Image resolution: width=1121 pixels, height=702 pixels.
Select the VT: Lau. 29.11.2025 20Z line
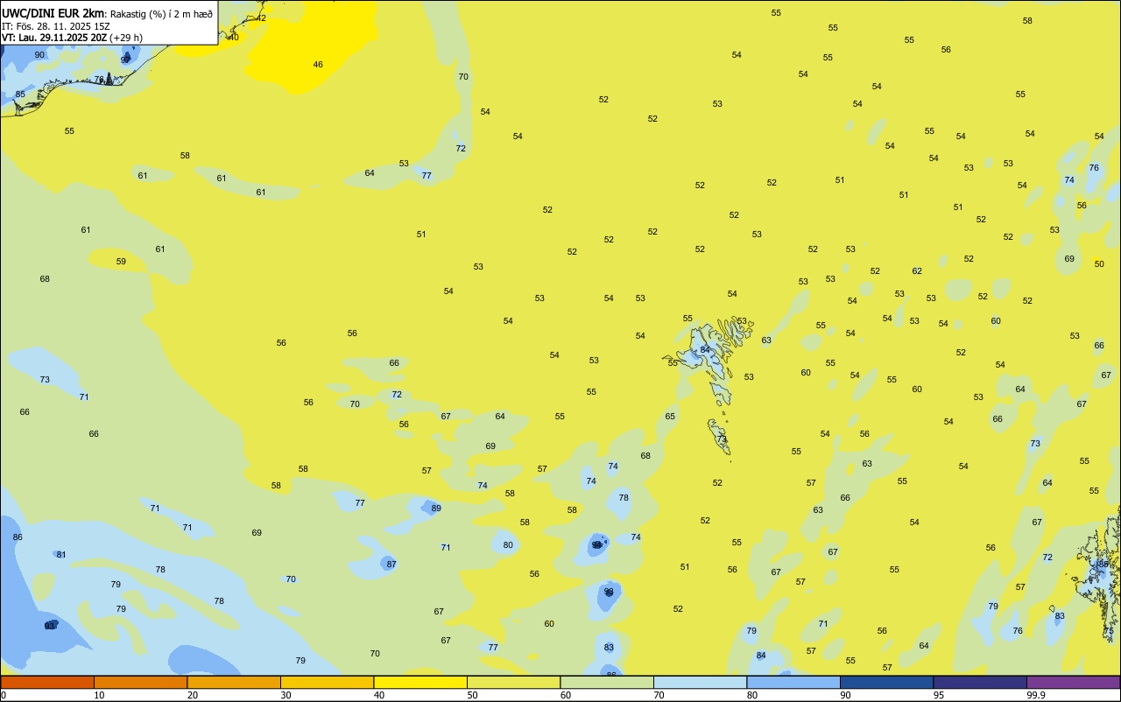coord(54,38)
